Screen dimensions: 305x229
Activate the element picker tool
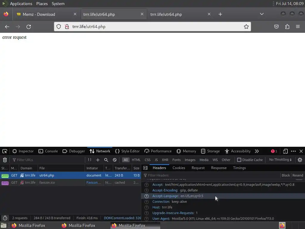[x=5, y=151]
